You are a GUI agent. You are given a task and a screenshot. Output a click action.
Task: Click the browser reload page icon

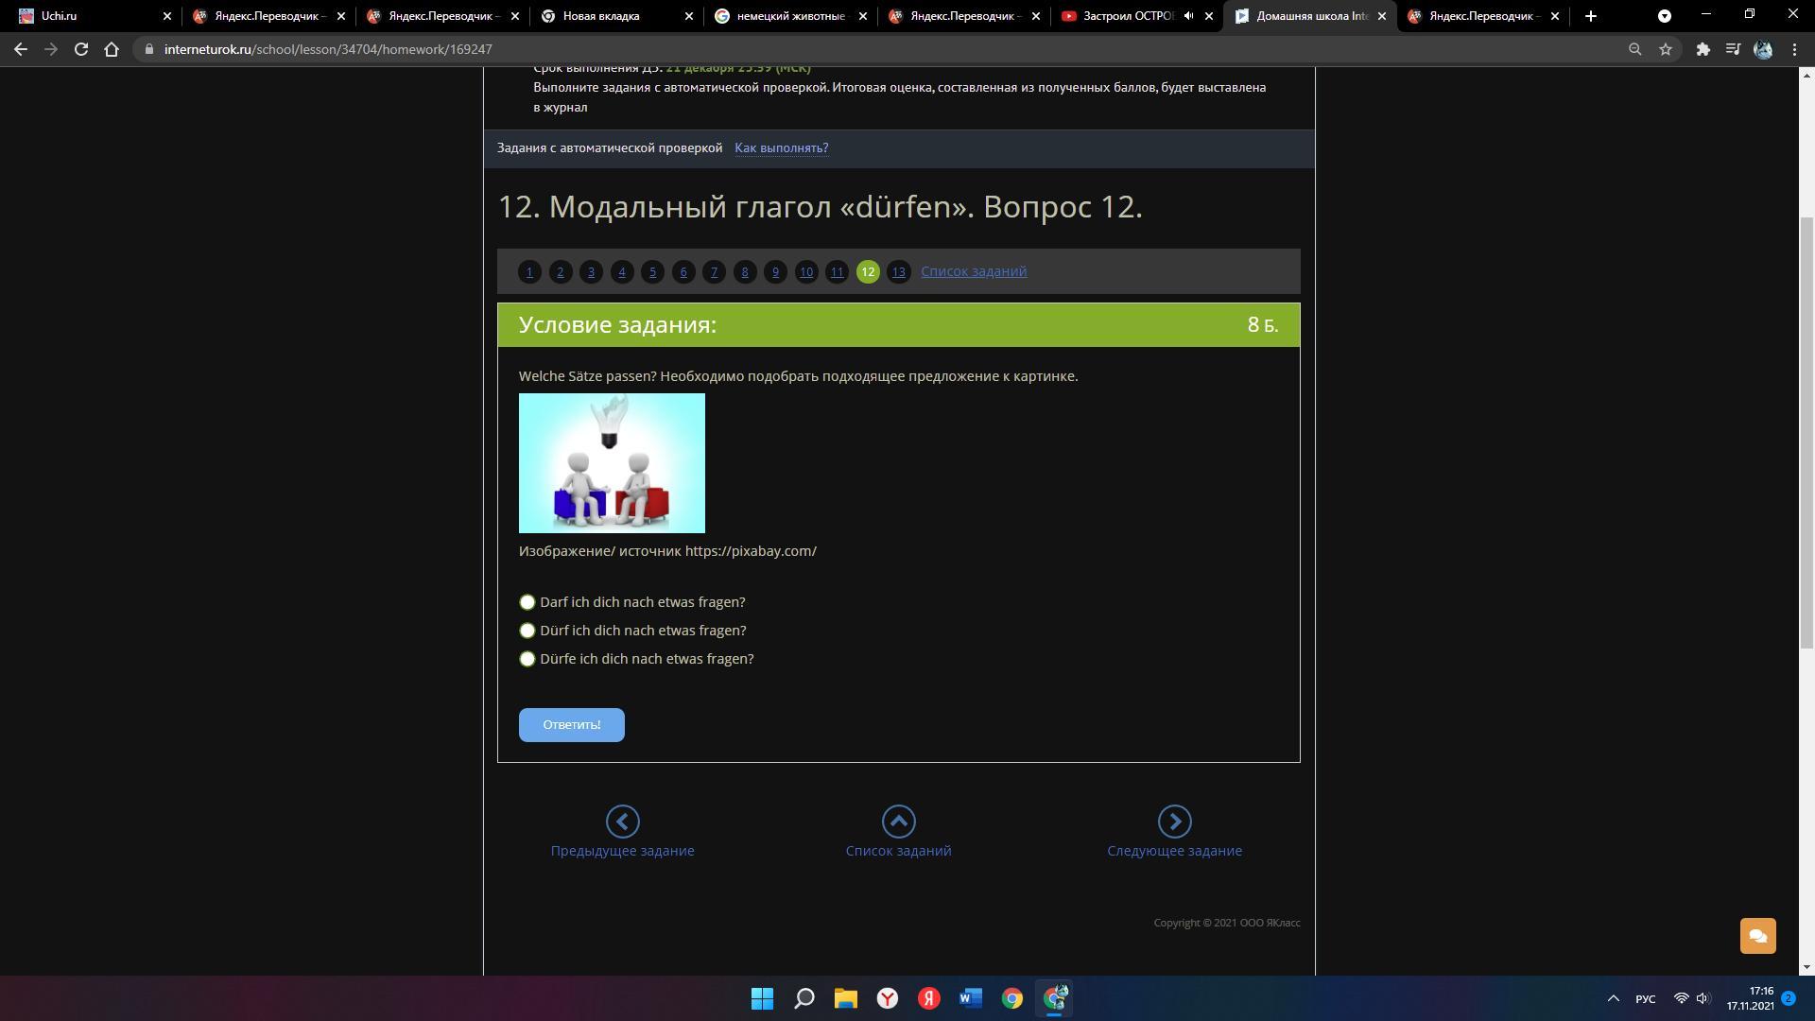[81, 49]
